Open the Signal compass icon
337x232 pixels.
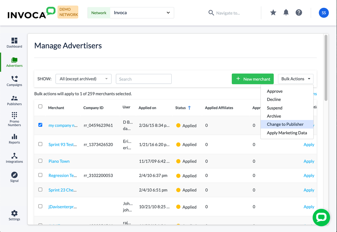(x=14, y=175)
